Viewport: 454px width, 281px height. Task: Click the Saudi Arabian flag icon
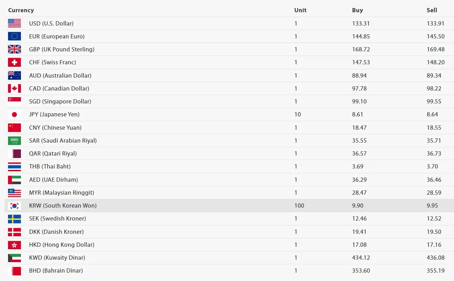[x=14, y=140]
